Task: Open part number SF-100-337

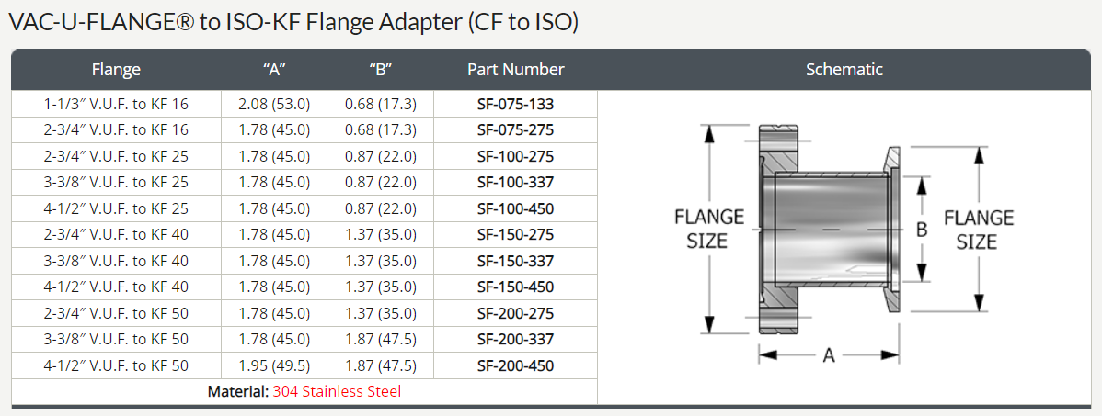Action: tap(515, 183)
